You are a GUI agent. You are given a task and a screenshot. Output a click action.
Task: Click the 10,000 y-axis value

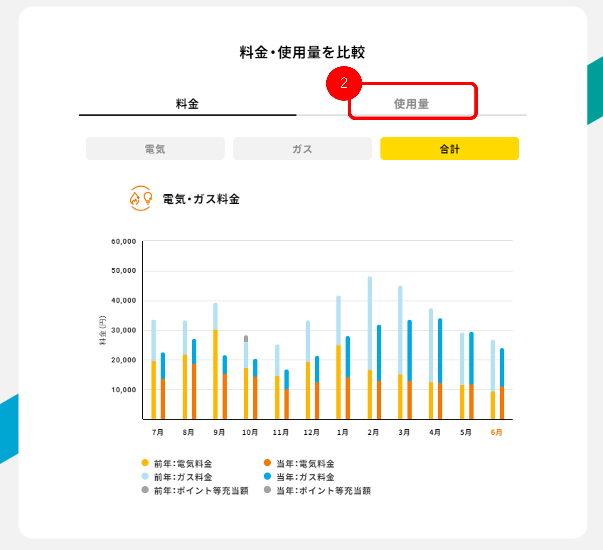coord(124,390)
